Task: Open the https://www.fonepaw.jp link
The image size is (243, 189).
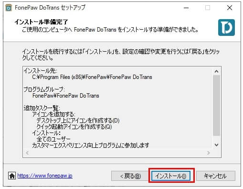Action: tap(45, 176)
